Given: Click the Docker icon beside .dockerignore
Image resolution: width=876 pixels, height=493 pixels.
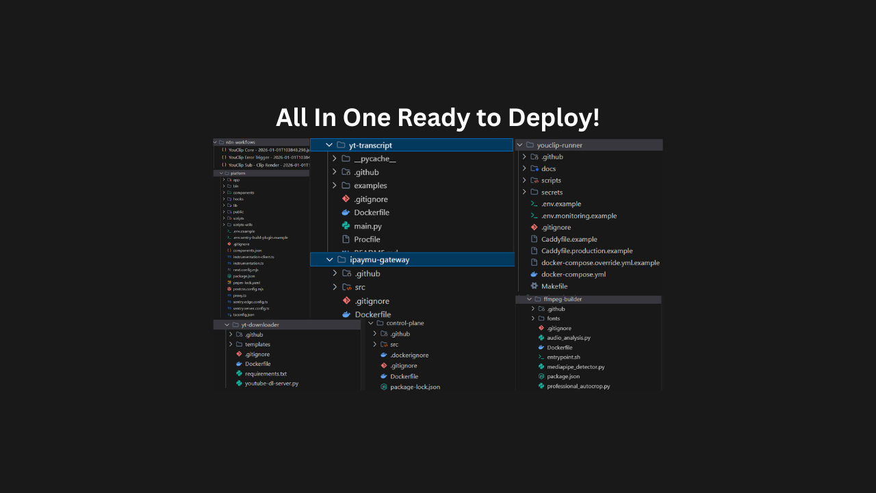Looking at the screenshot, I should click(x=384, y=355).
